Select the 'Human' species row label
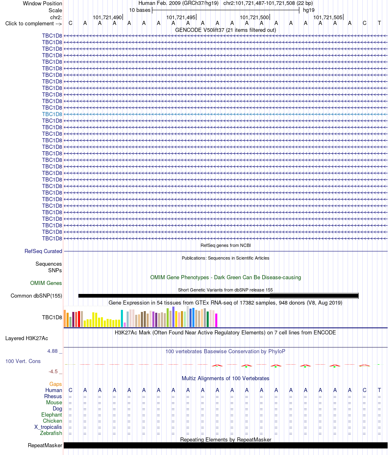The image size is (388, 455). (x=54, y=390)
